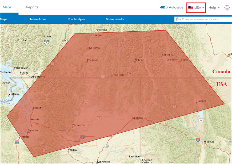Click the Route 2 shield west of Spokane
The width and height of the screenshot is (232, 164).
(x=99, y=118)
